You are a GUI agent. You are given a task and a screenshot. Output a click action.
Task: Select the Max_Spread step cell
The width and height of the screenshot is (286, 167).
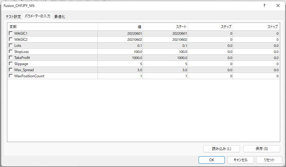pyautogui.click(x=210, y=70)
